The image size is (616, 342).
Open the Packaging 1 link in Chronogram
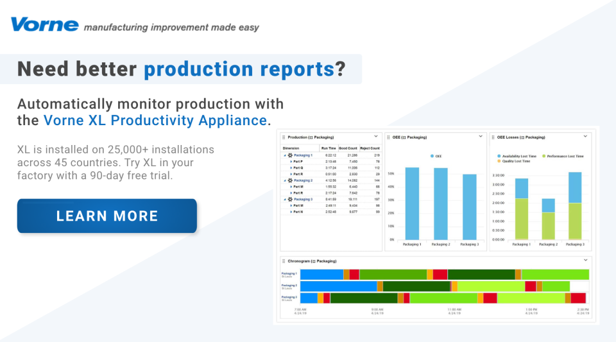(289, 273)
